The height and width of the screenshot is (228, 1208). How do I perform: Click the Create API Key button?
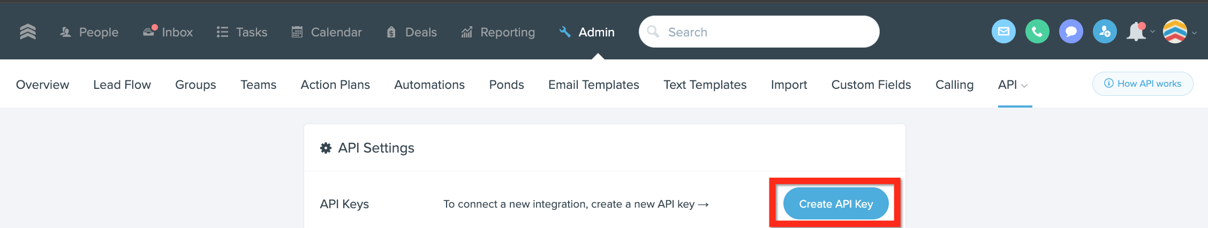[x=836, y=203]
